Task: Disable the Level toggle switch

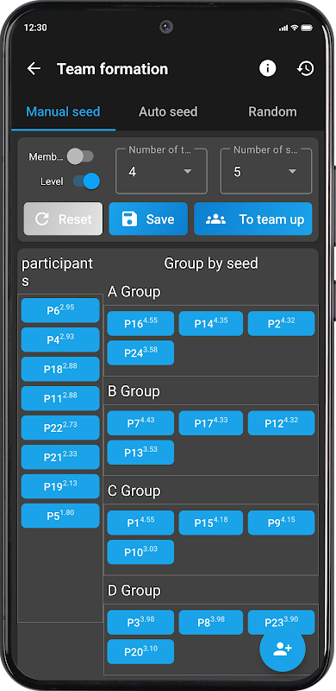Action: [x=87, y=181]
